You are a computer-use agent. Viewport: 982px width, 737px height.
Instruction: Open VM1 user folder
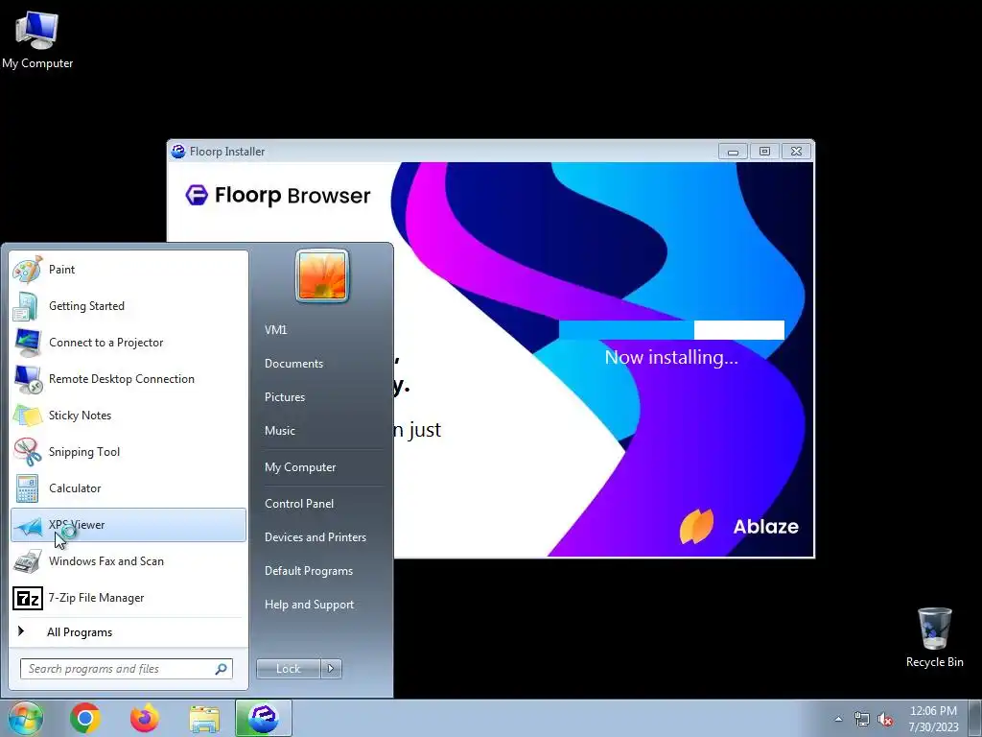point(275,330)
